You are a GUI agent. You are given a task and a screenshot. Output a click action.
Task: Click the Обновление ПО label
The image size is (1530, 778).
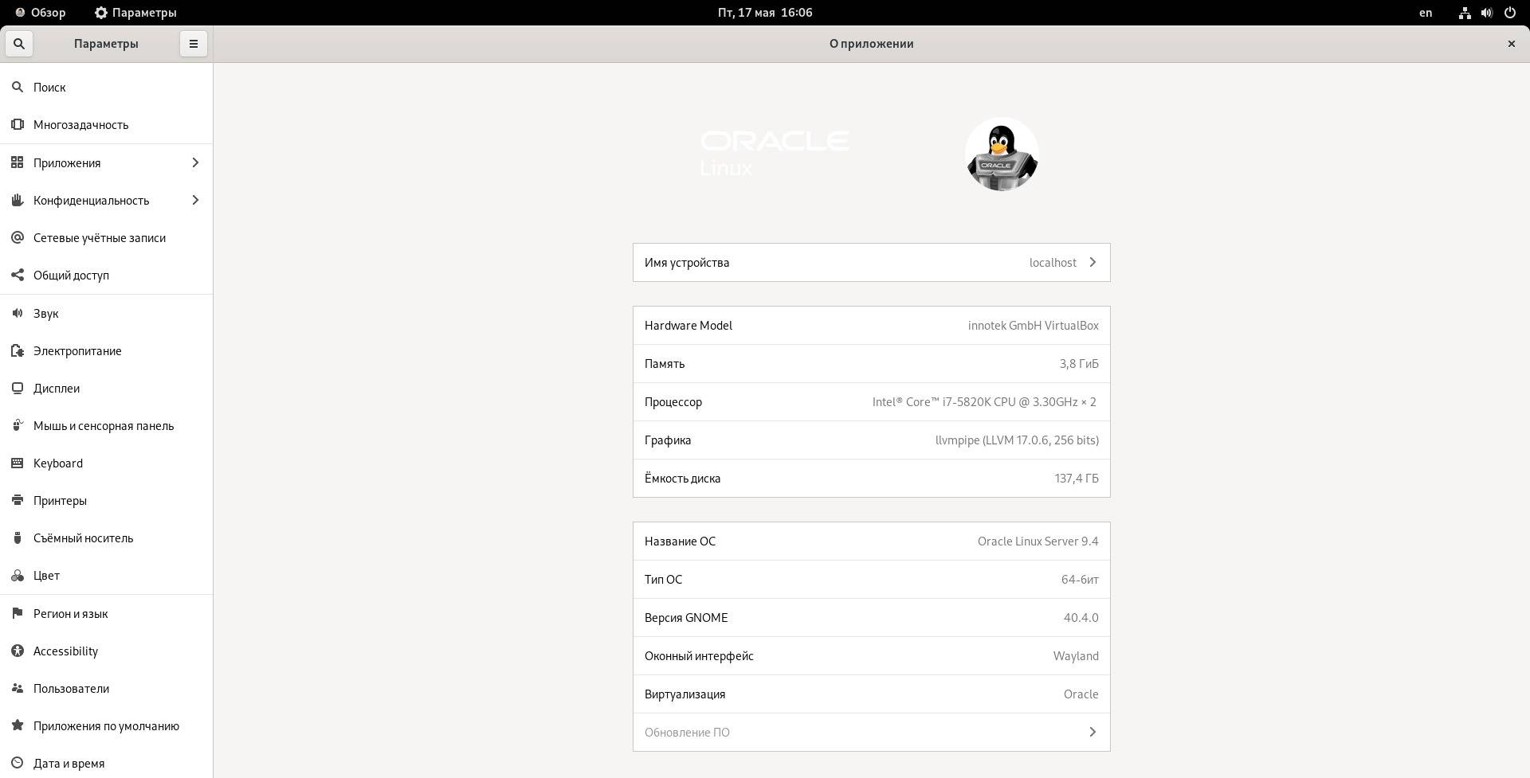point(687,732)
